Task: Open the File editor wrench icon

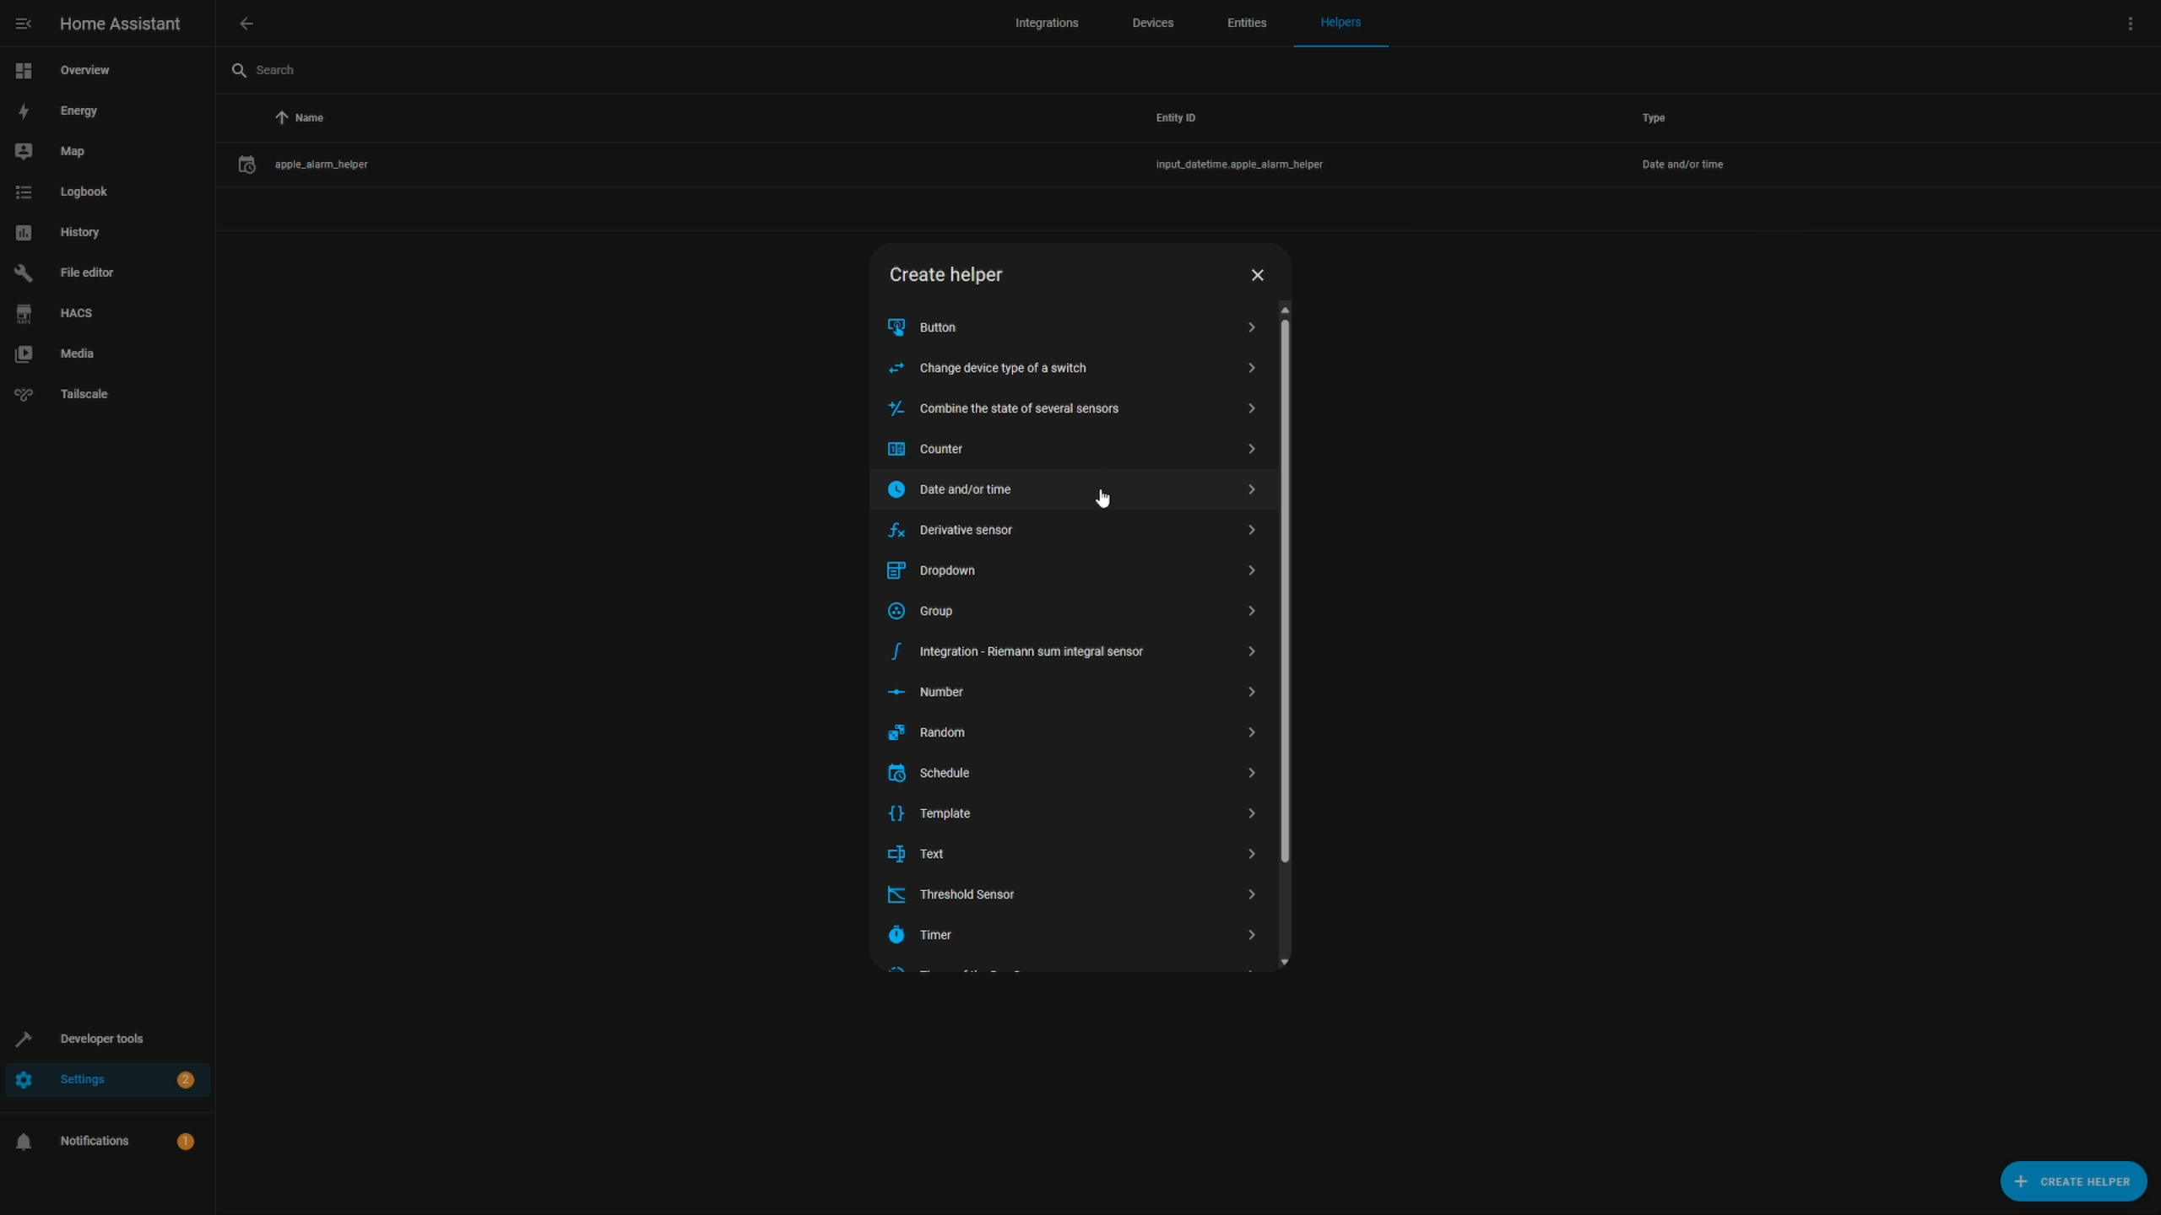Action: [24, 273]
